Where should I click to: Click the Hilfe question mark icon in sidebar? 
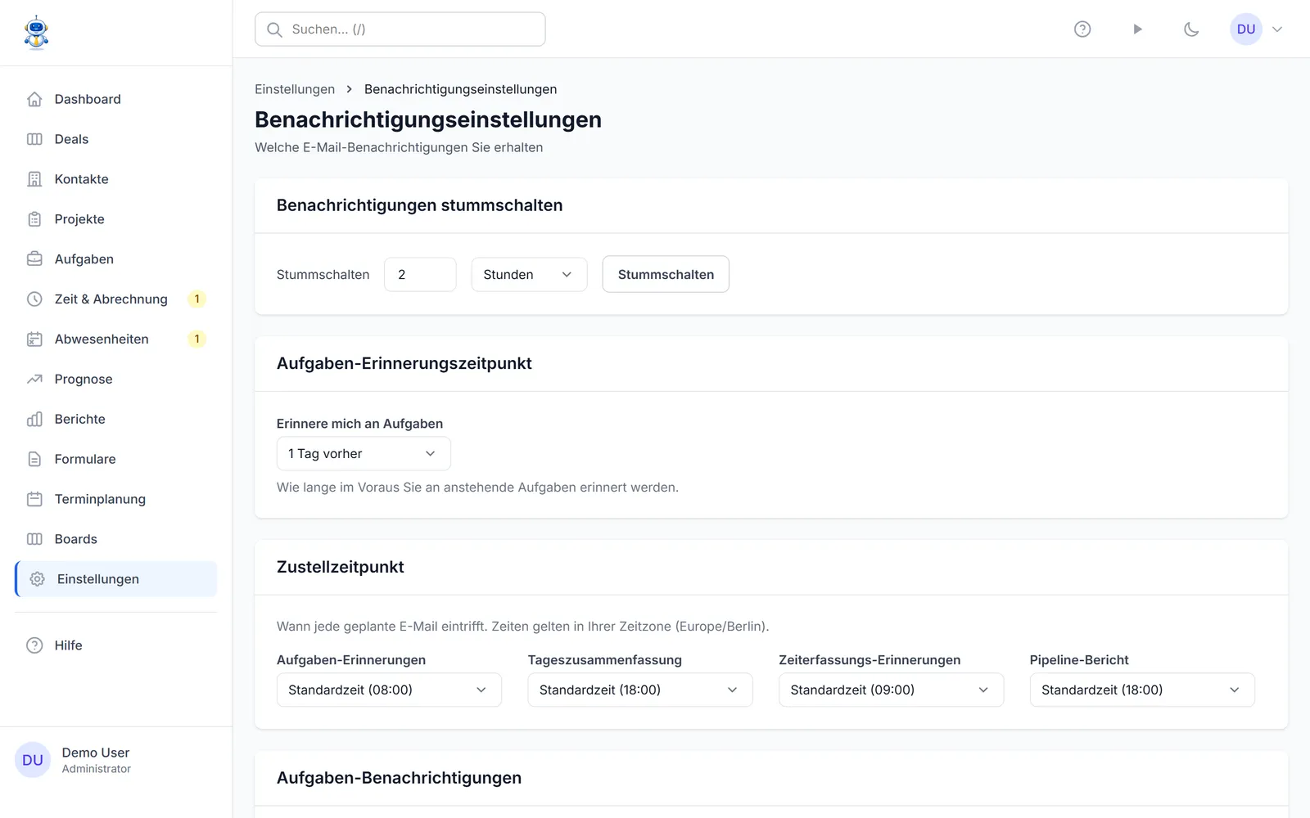34,645
